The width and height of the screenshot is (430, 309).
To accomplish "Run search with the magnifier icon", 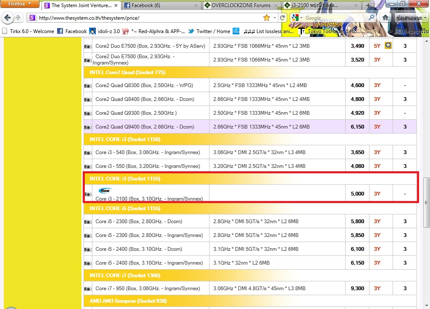I will [372, 18].
